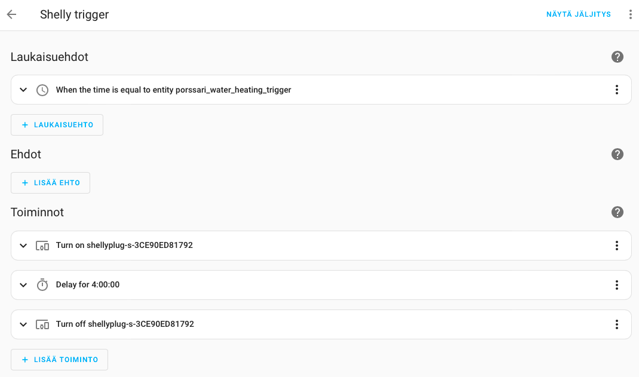Open help for Laukaisuehdot section
Screen dimensions: 639x377
pyautogui.click(x=618, y=57)
